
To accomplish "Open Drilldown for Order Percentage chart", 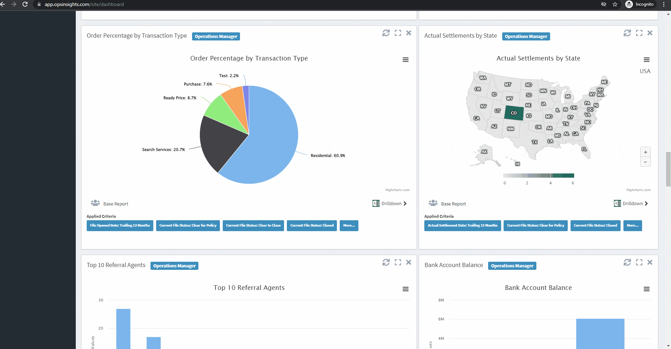I will click(390, 204).
